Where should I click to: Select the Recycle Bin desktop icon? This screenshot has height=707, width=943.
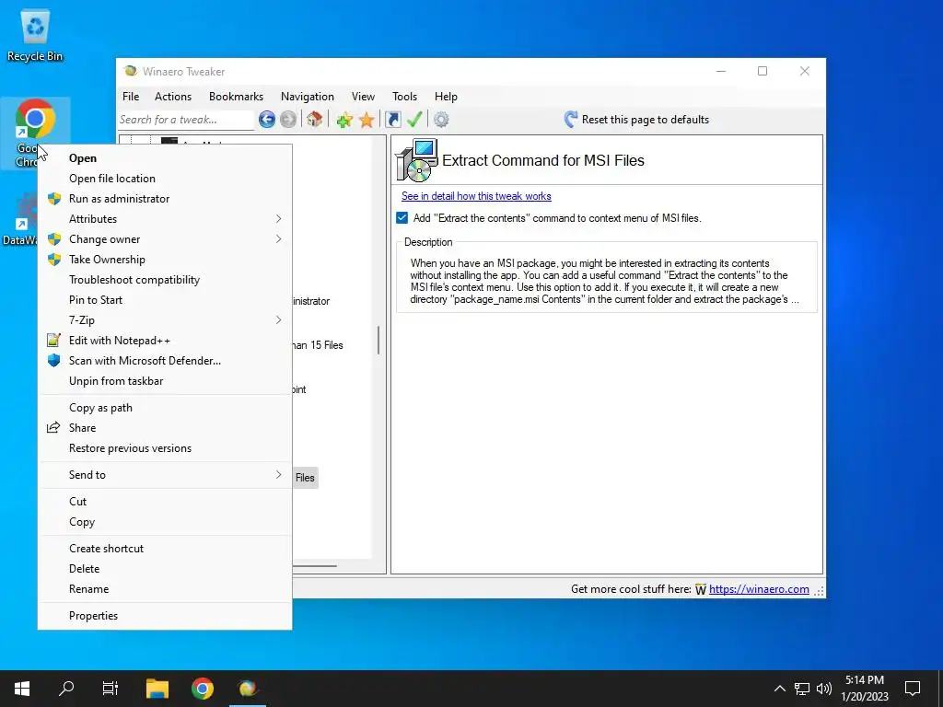tap(35, 36)
